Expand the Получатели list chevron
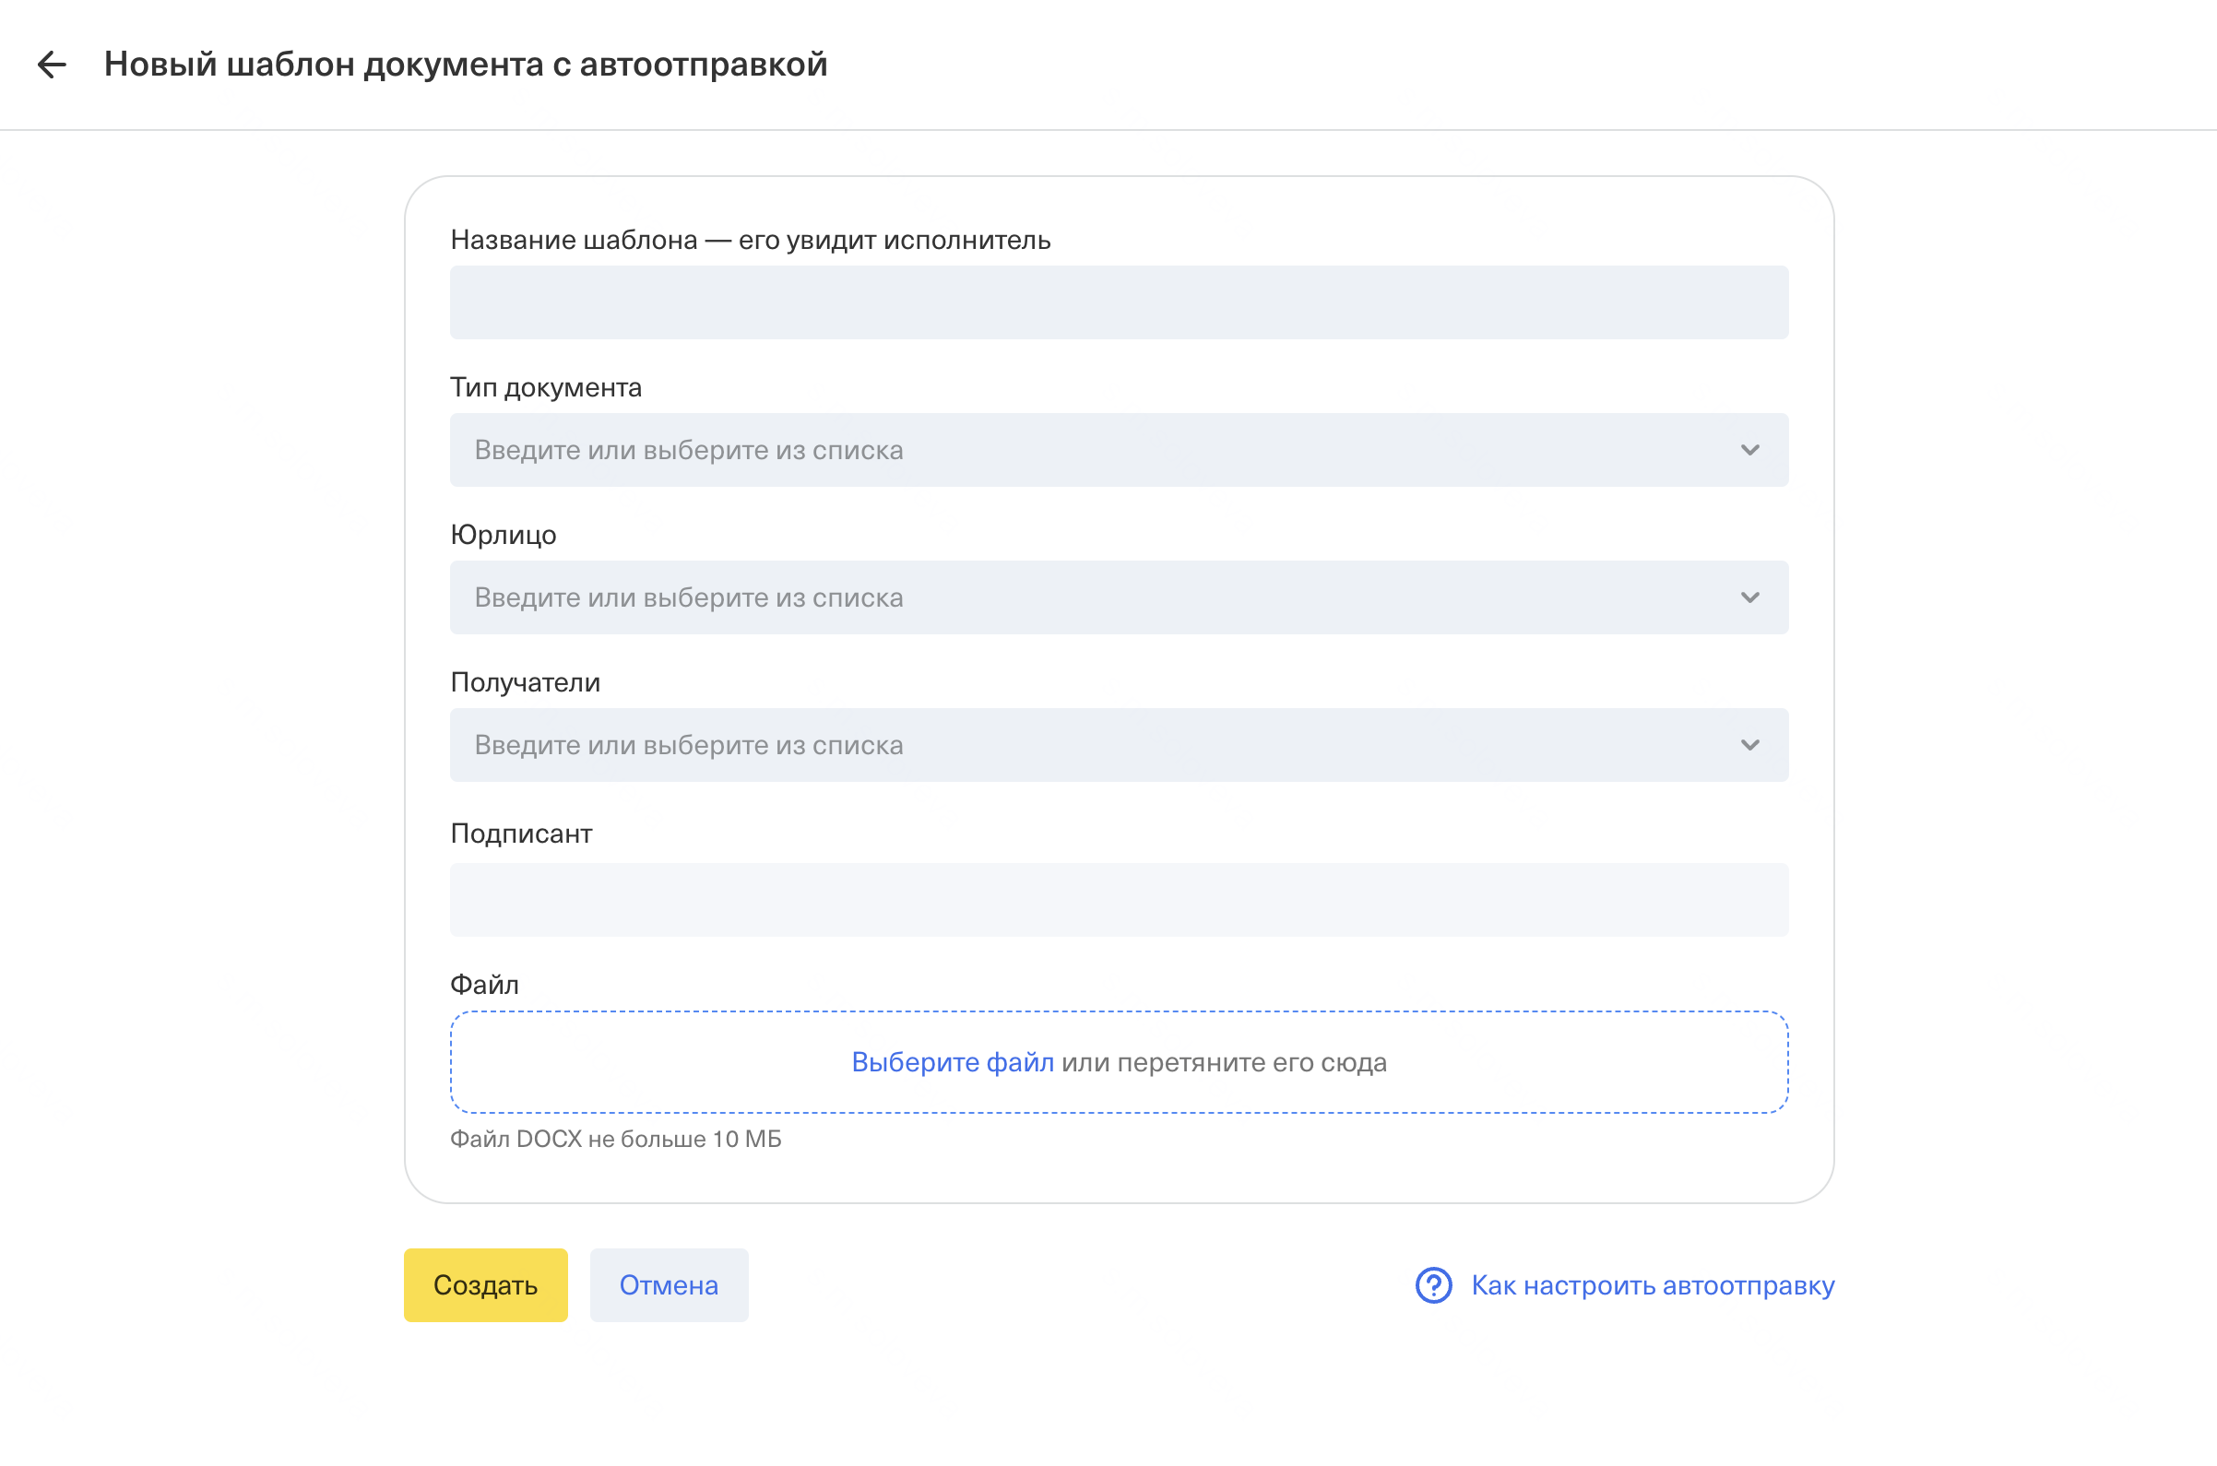 [x=1749, y=745]
